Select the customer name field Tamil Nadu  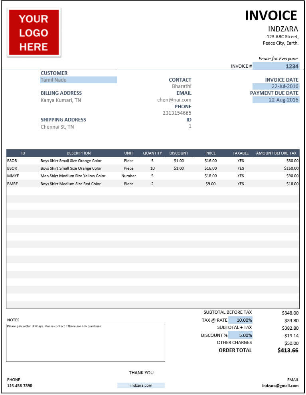(x=79, y=80)
